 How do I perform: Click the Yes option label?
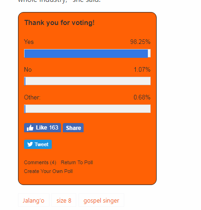pos(29,42)
